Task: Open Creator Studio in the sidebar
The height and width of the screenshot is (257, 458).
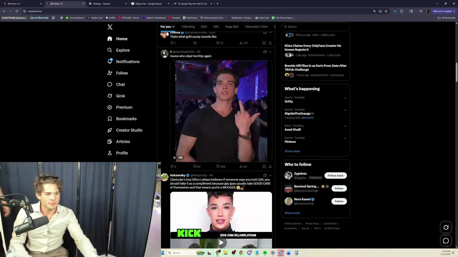Action: (125, 130)
